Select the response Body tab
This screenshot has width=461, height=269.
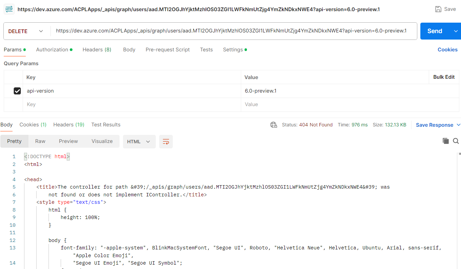[x=6, y=125]
